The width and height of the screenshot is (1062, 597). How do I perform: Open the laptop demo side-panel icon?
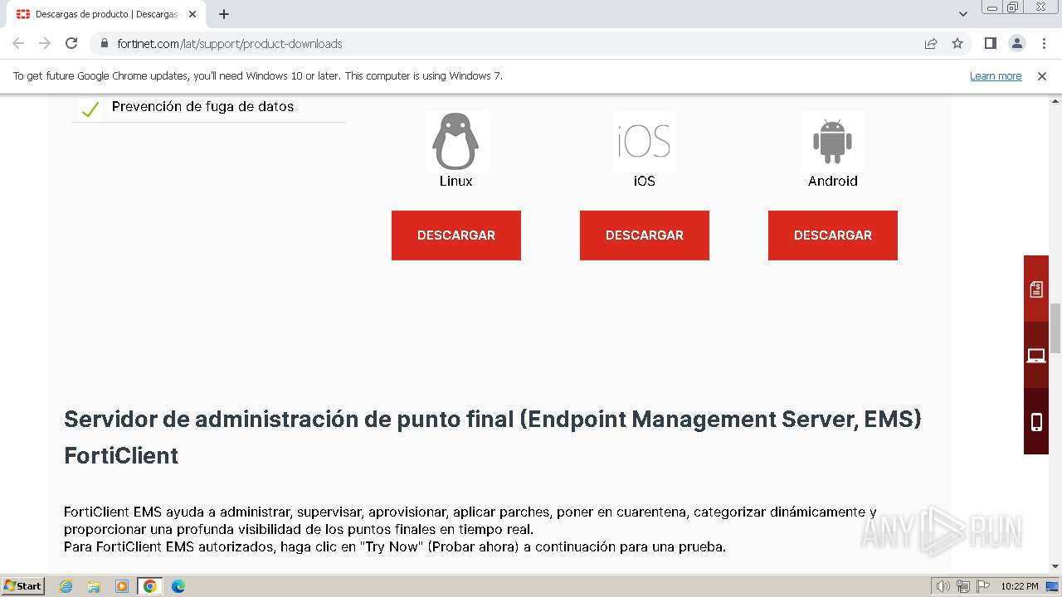point(1036,356)
